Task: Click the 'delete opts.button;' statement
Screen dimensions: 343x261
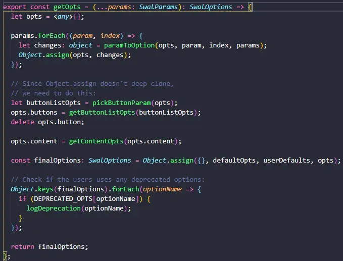Action: point(47,122)
